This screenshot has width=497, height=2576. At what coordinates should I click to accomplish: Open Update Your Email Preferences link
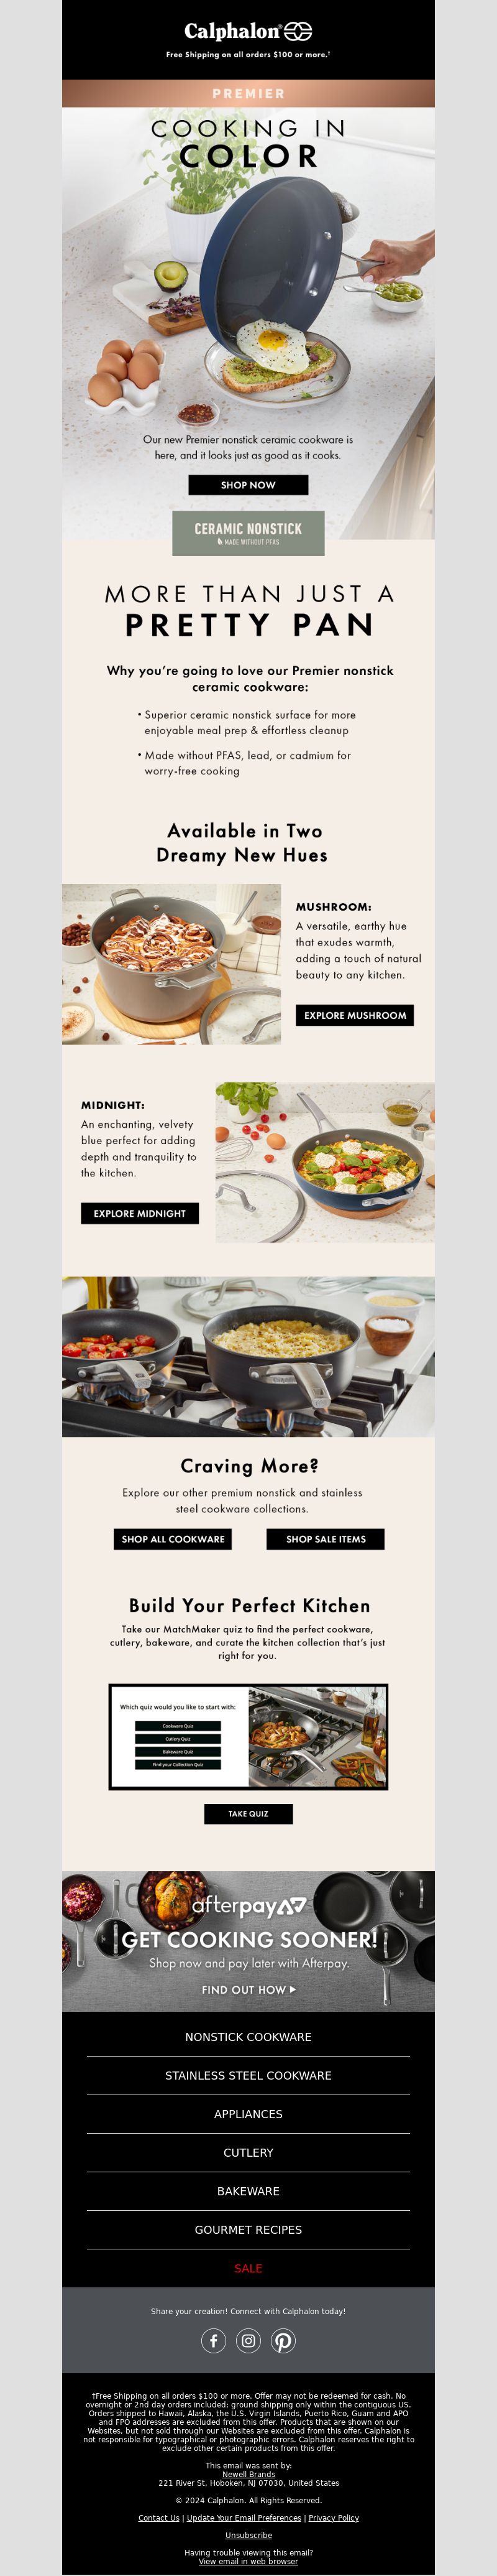point(244,2518)
